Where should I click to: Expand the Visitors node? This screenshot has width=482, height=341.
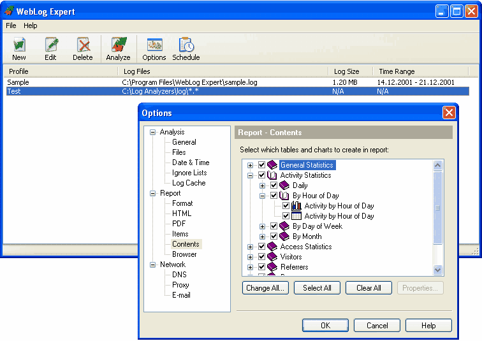point(250,257)
